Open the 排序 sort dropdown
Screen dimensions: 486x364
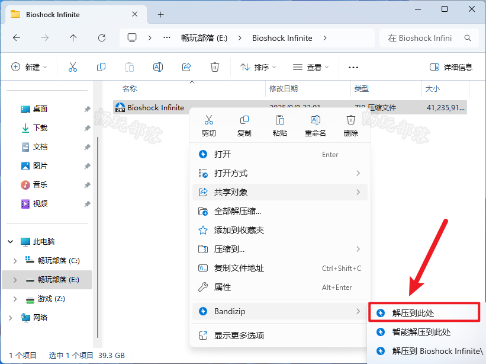[x=258, y=67]
